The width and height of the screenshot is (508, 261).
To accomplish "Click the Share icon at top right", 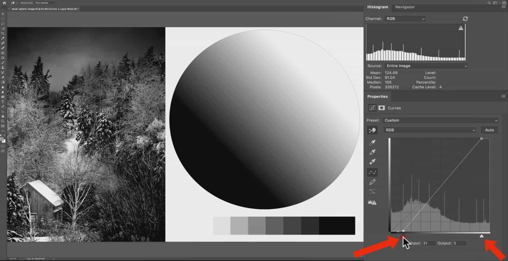I will 504,3.
